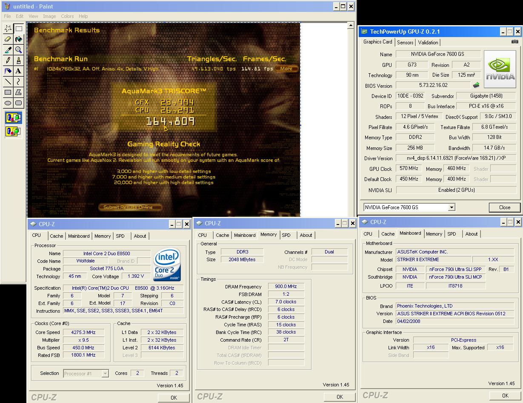Click the BIOS Version field in GPU-Z

coord(433,85)
